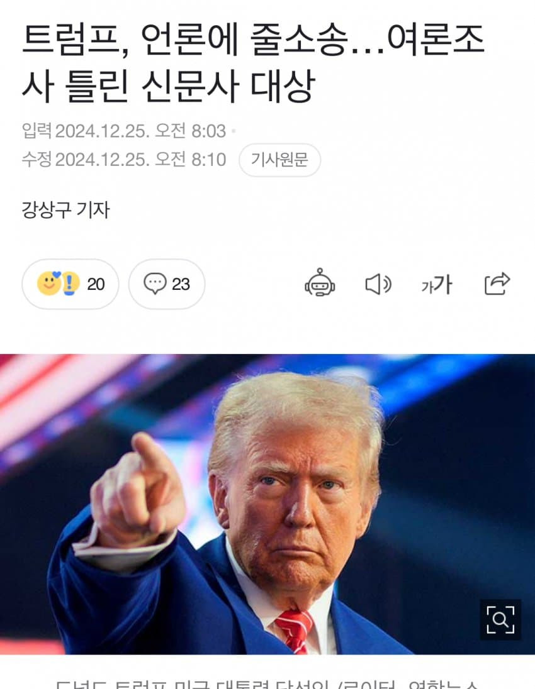Open the share article icon
535x689 pixels.
pos(497,284)
